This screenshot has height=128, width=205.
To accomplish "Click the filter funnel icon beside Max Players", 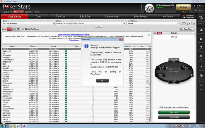I will pyautogui.click(x=183, y=23).
